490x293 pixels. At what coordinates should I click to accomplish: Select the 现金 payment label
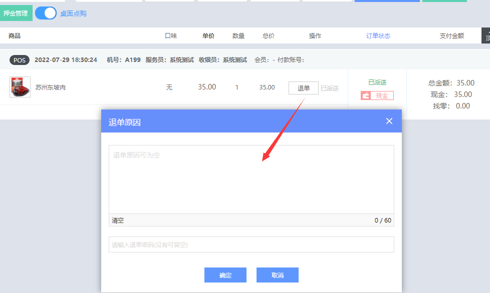[x=382, y=95]
